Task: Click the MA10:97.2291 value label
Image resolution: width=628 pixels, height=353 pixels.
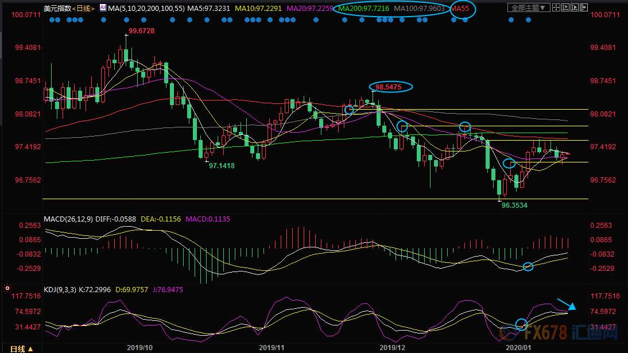Action: [258, 8]
